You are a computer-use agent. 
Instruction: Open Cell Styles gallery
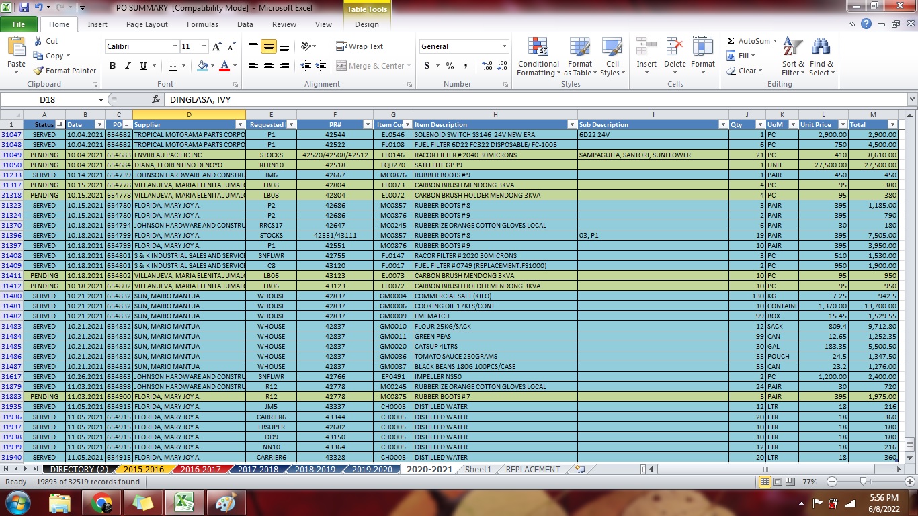[612, 57]
